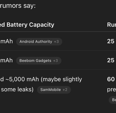Click the Battery Capacity column header
This screenshot has width=116, height=113.
[27, 25]
